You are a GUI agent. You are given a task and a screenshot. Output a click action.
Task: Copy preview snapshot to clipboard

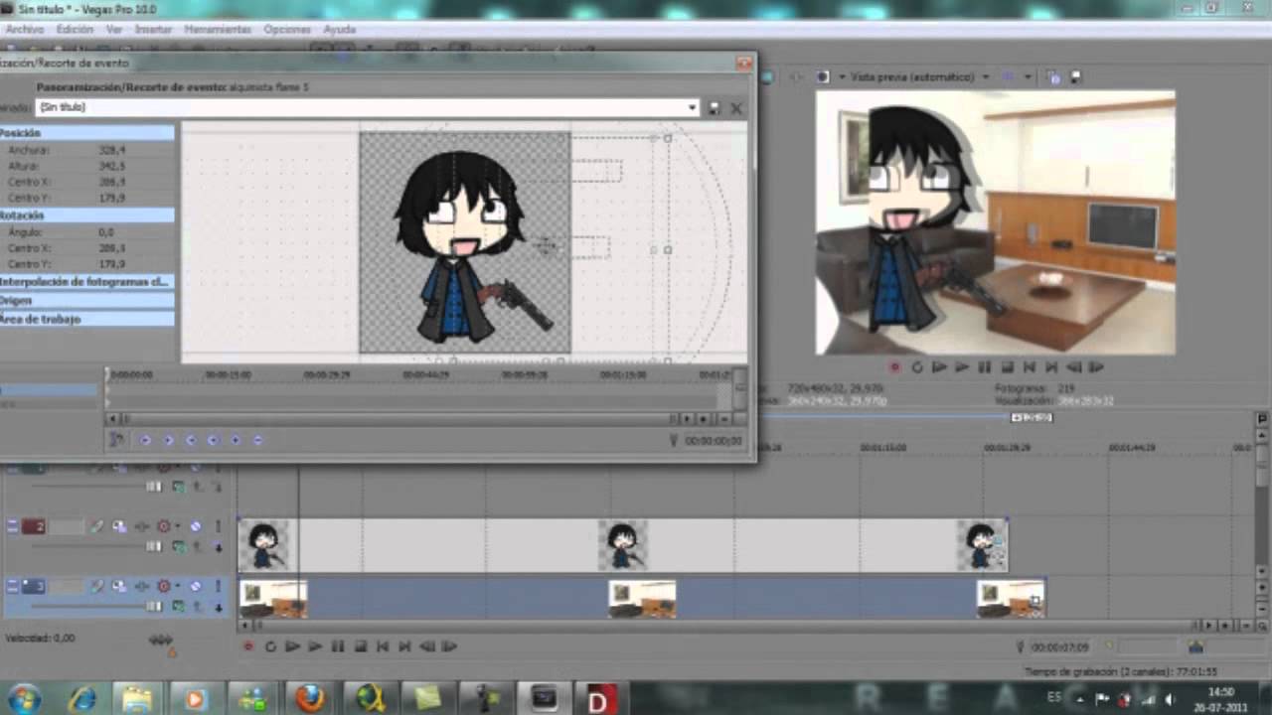pos(1052,76)
